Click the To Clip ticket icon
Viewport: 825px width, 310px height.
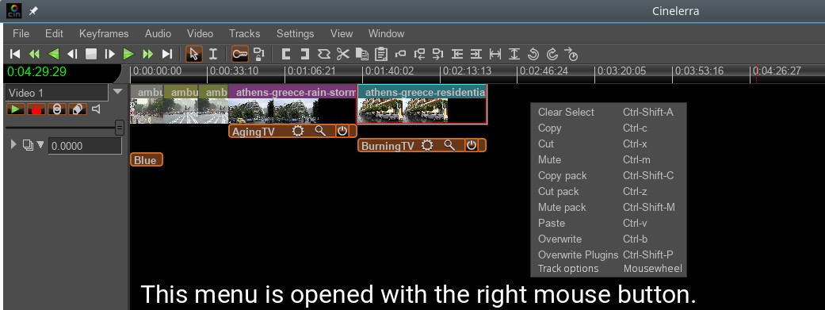click(x=323, y=54)
